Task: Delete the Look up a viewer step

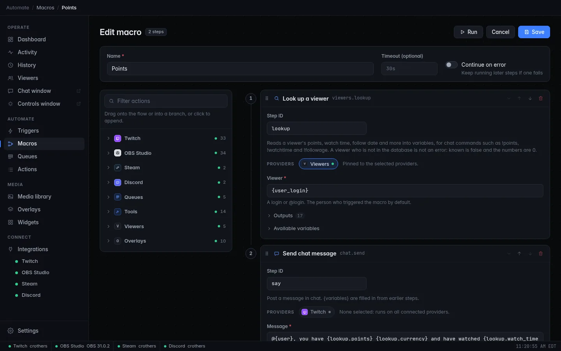Action: 541,99
